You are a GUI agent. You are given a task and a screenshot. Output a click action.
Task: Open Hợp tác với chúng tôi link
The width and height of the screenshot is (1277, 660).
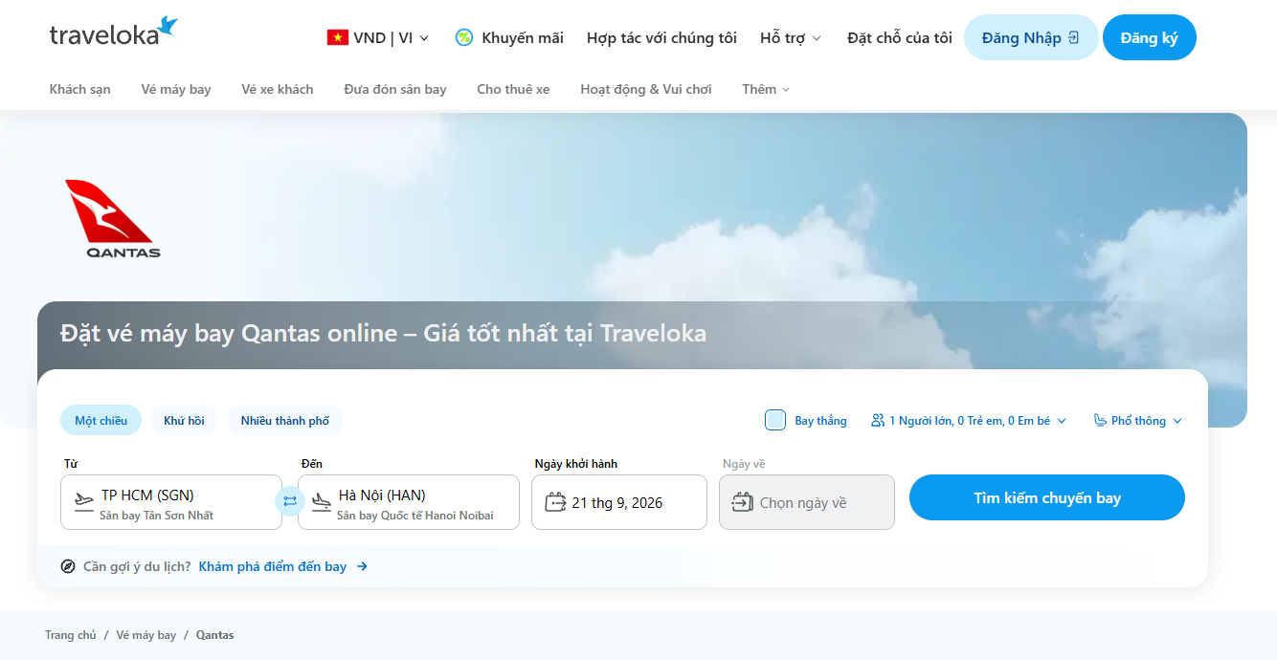(x=661, y=38)
